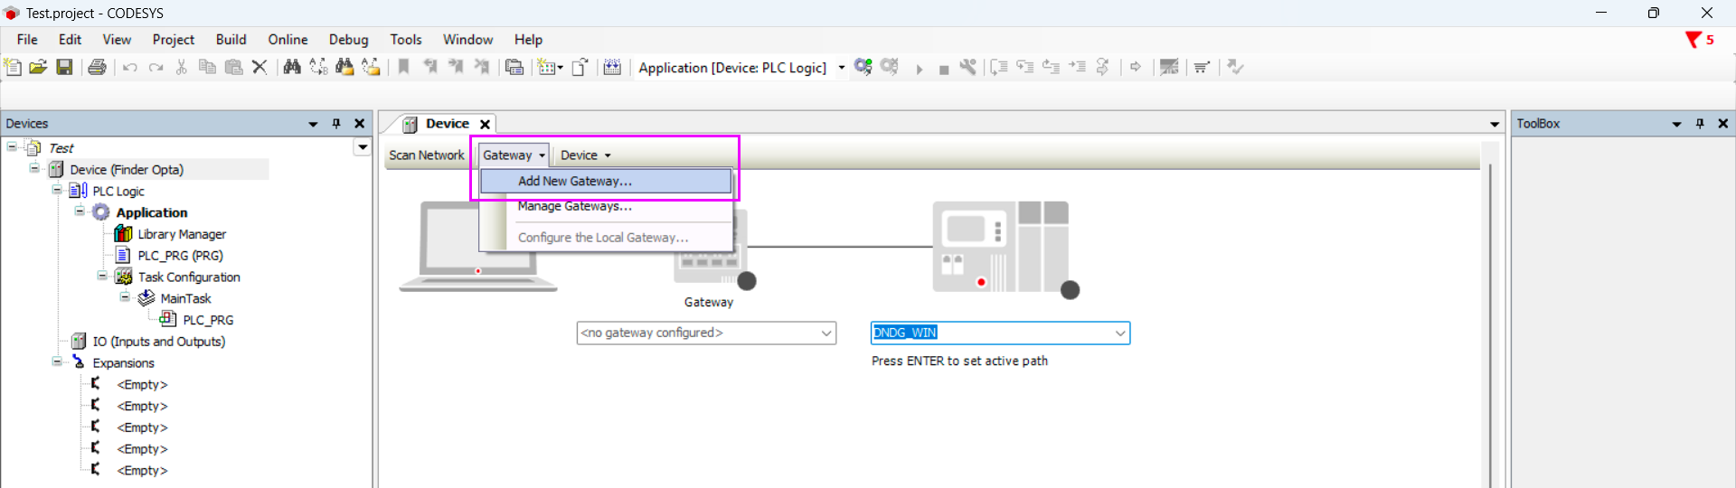Open the Debug menu

[348, 40]
